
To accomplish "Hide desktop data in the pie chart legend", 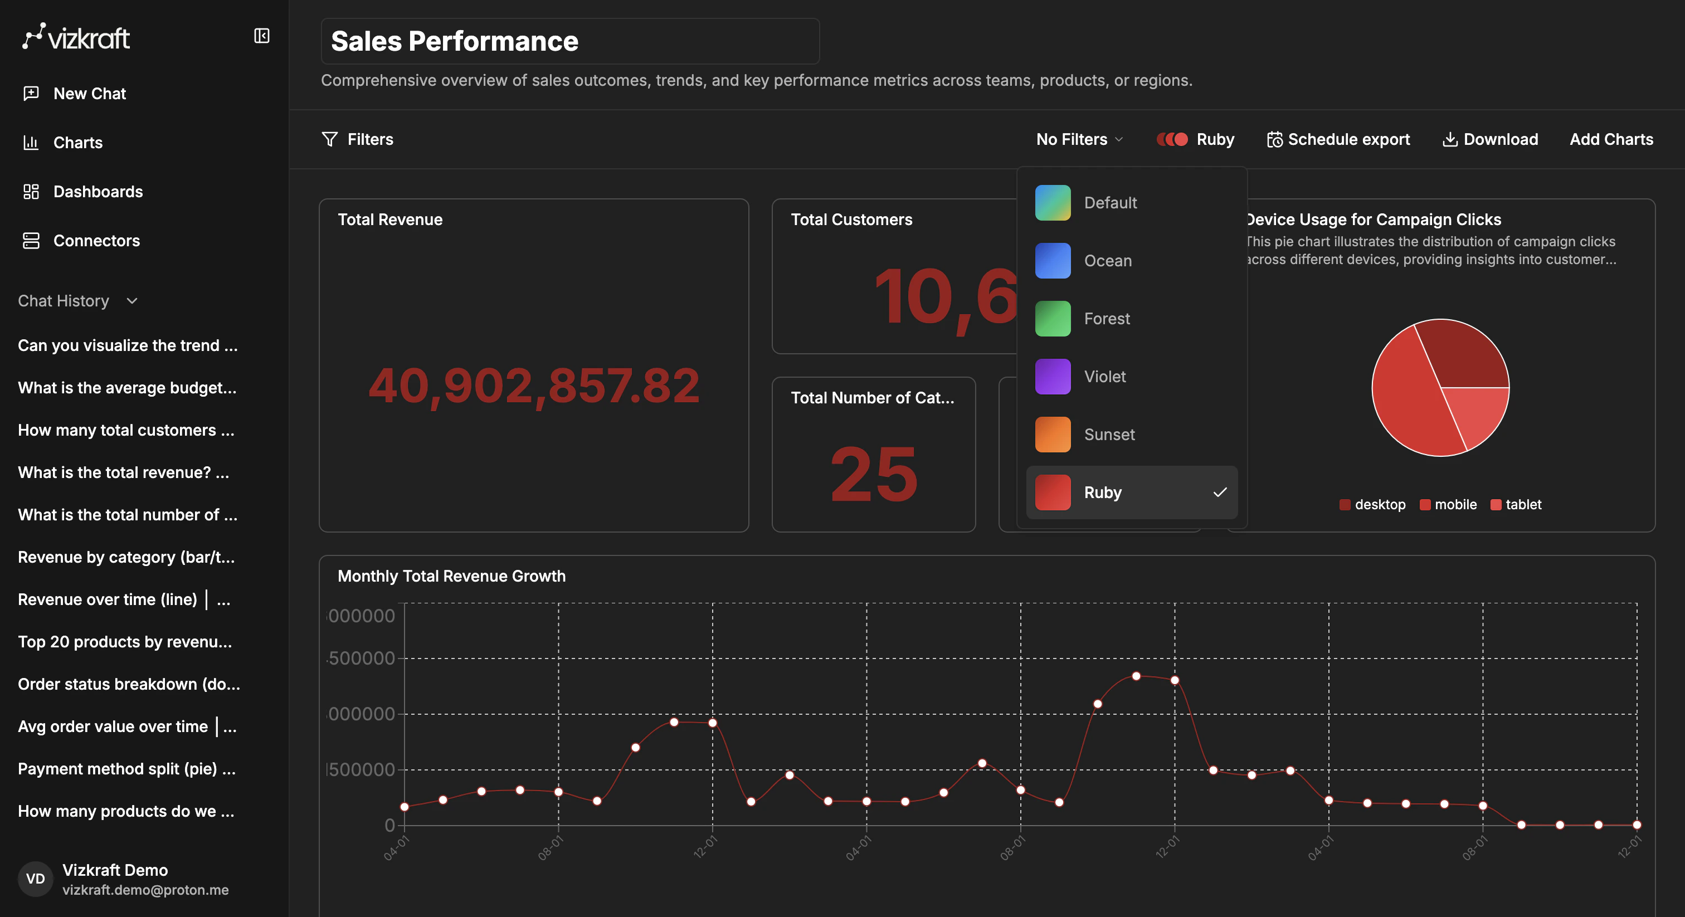I will [1373, 504].
